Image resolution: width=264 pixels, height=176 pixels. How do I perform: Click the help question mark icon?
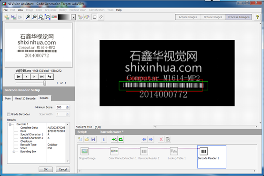click(257, 17)
